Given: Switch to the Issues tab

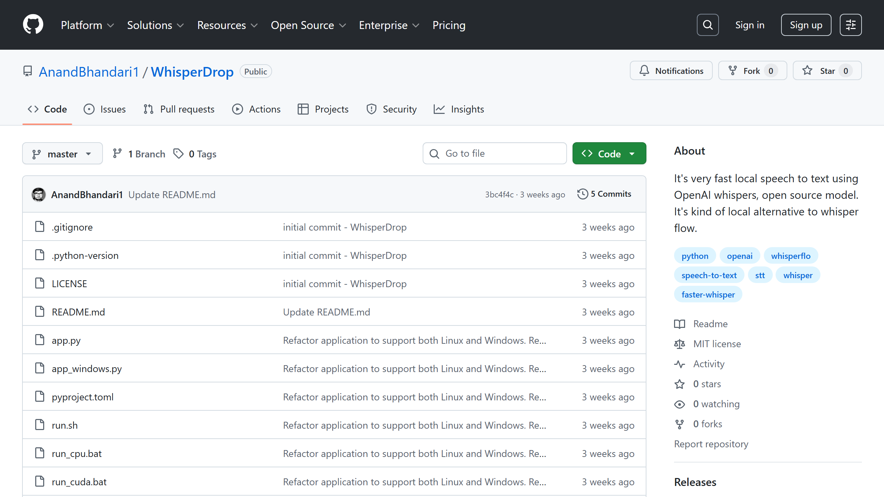Looking at the screenshot, I should click(105, 109).
